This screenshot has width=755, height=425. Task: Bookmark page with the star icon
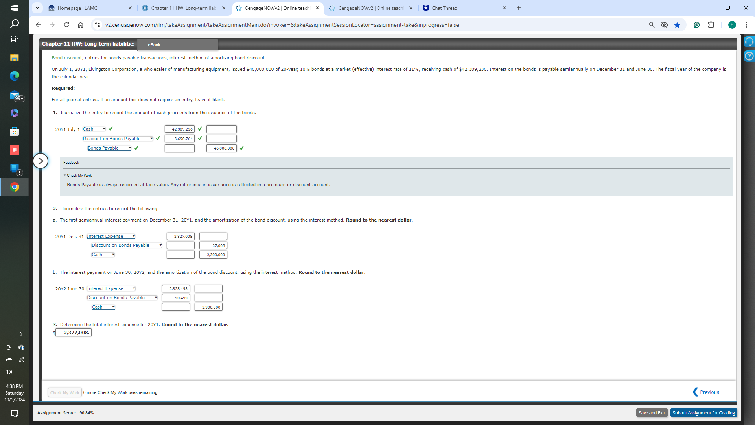[677, 25]
